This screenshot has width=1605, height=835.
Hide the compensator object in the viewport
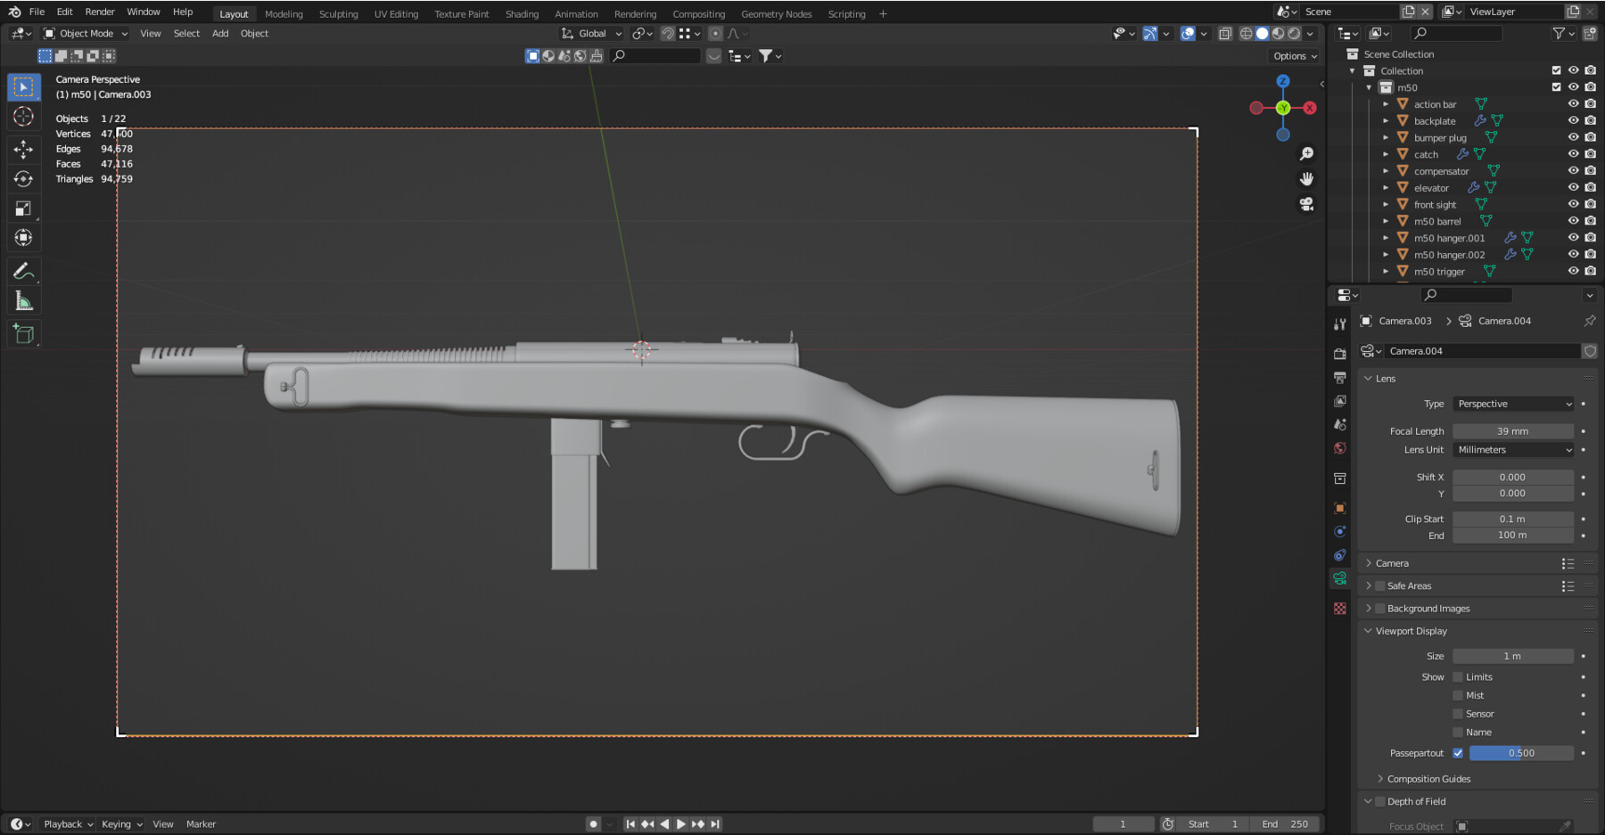click(x=1573, y=170)
